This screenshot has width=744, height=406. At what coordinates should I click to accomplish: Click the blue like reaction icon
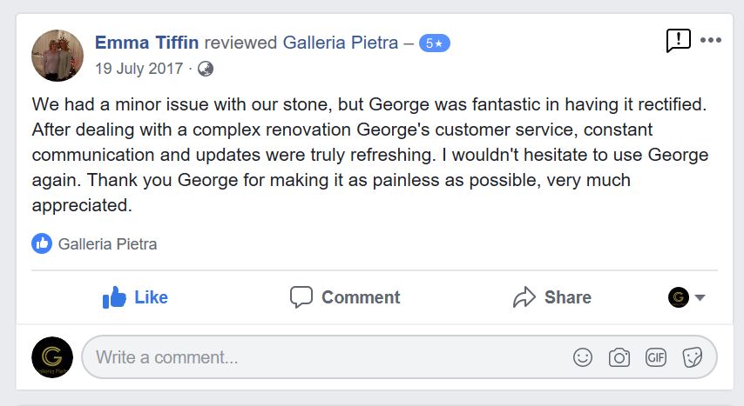(x=42, y=243)
